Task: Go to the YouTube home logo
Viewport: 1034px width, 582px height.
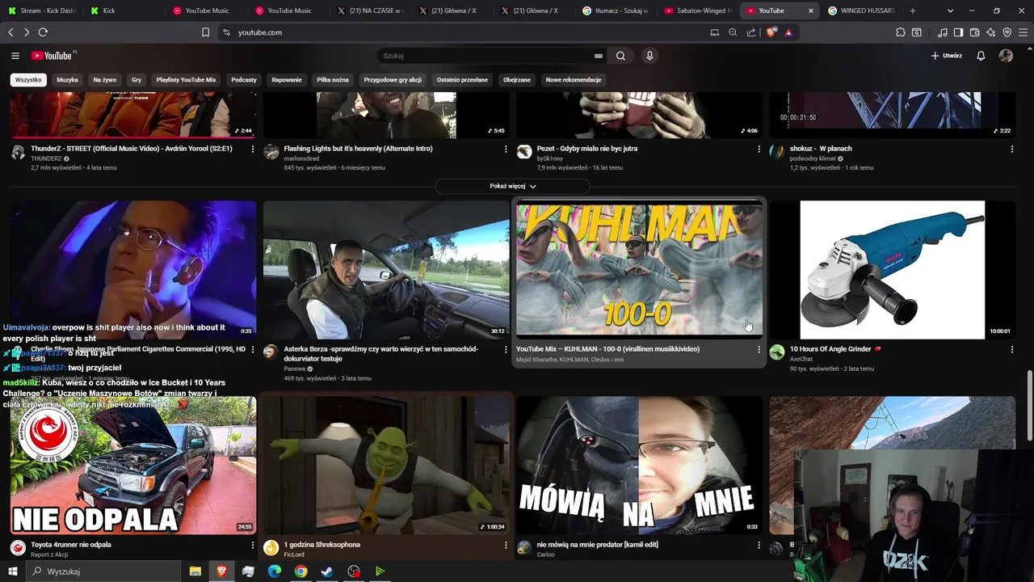Action: 53,56
